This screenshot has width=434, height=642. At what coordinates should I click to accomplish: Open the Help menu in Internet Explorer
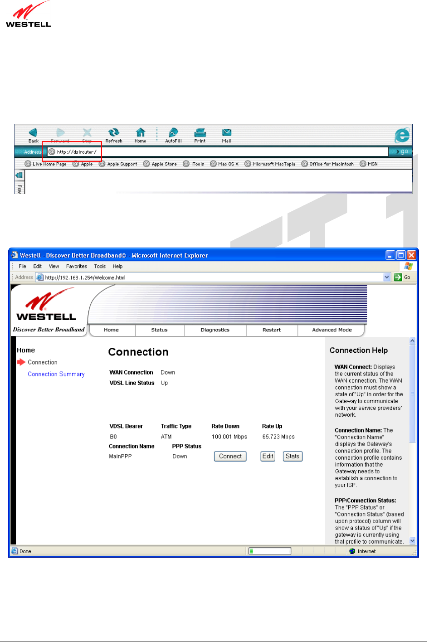117,267
